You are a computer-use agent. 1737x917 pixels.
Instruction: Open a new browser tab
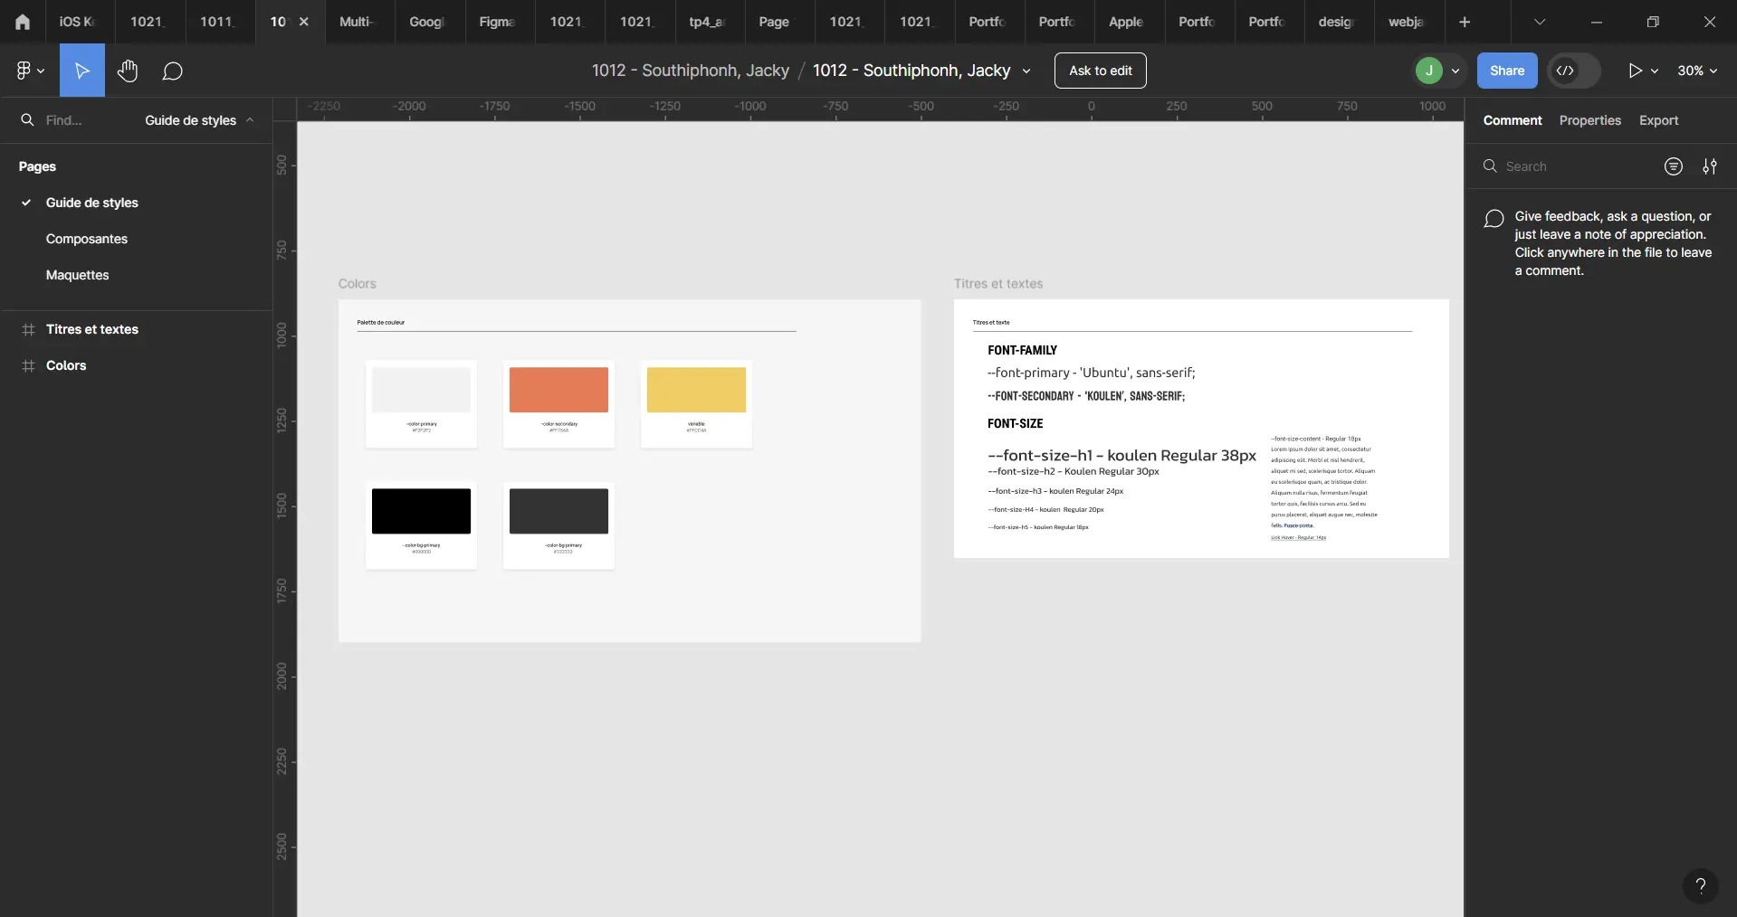pos(1464,22)
